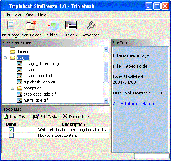Click the images folder icon
The height and width of the screenshot is (161, 171).
tap(12, 58)
